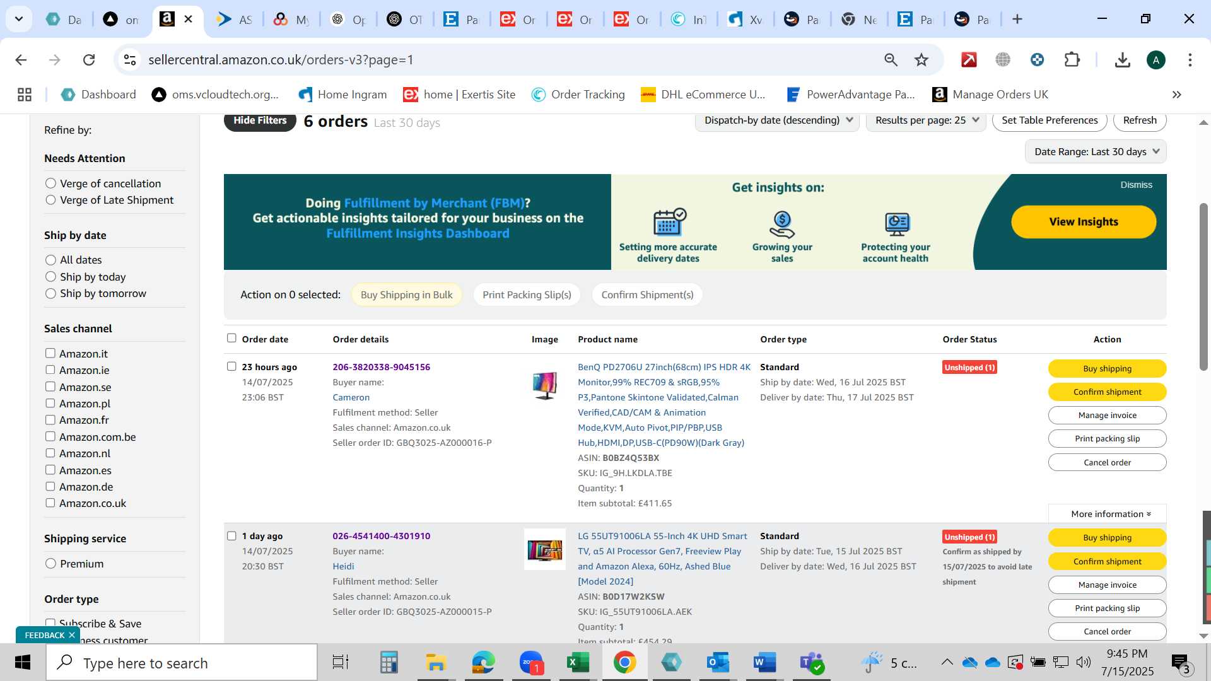Open the Manage Orders UK bookmark
The width and height of the screenshot is (1211, 681).
pos(990,95)
